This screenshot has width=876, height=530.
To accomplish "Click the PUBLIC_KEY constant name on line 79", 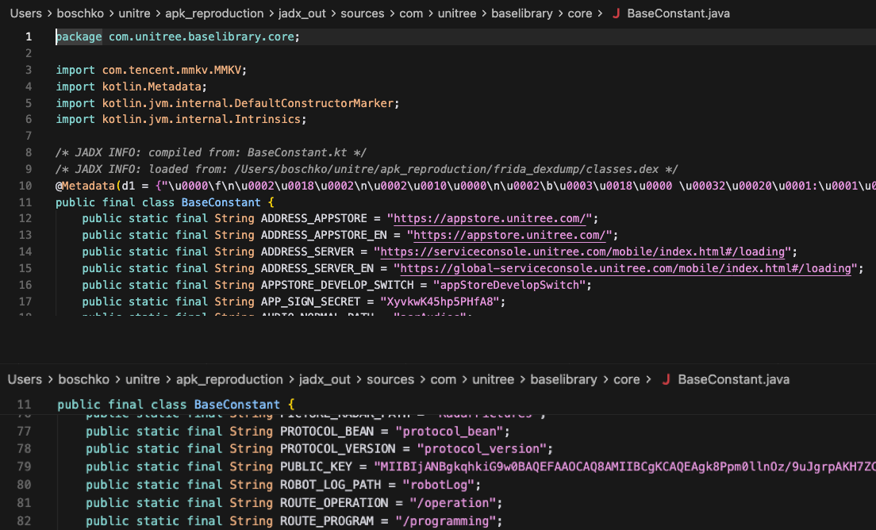I will [x=317, y=467].
